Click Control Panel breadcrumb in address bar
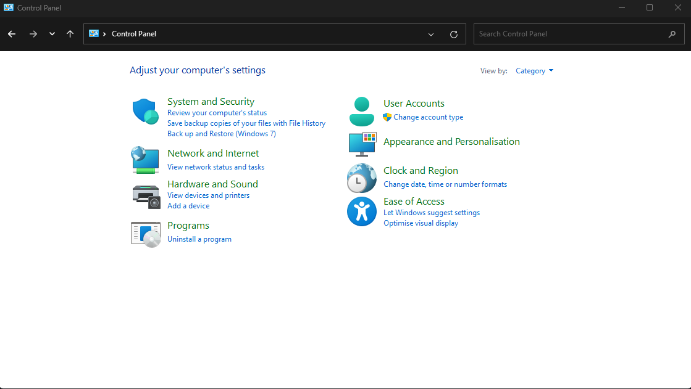 point(134,34)
